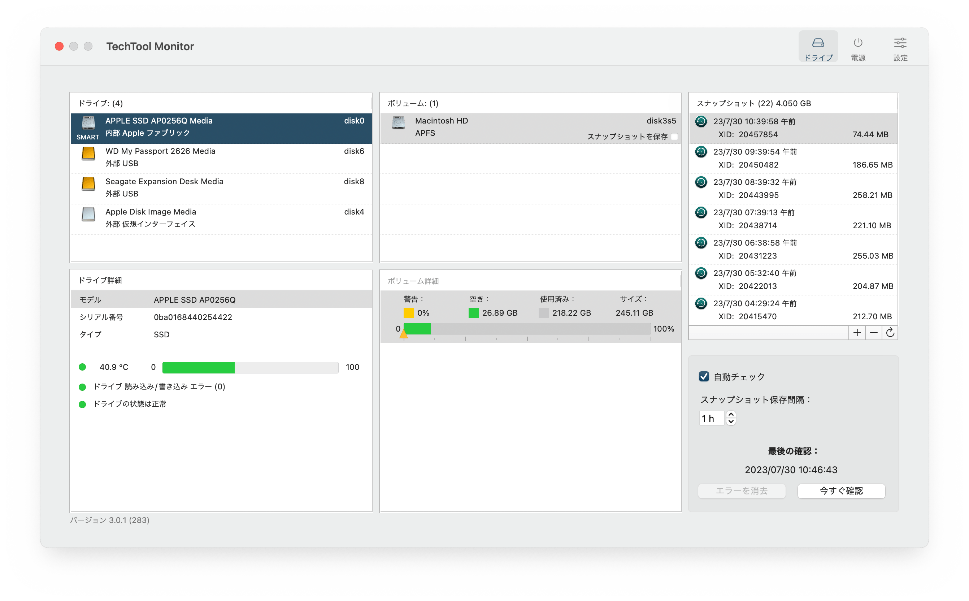Screen dimensions: 969x601
Task: Select the Apple Disk Image Media icon
Action: coord(88,214)
